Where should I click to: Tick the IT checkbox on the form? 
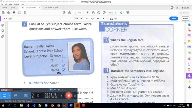(x=64, y=61)
